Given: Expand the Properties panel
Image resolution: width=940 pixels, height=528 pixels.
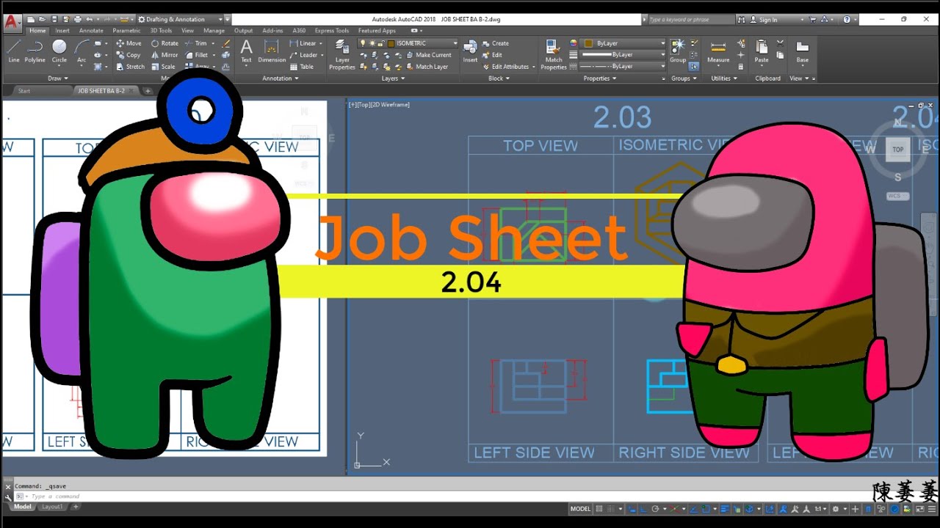Looking at the screenshot, I should pos(599,78).
